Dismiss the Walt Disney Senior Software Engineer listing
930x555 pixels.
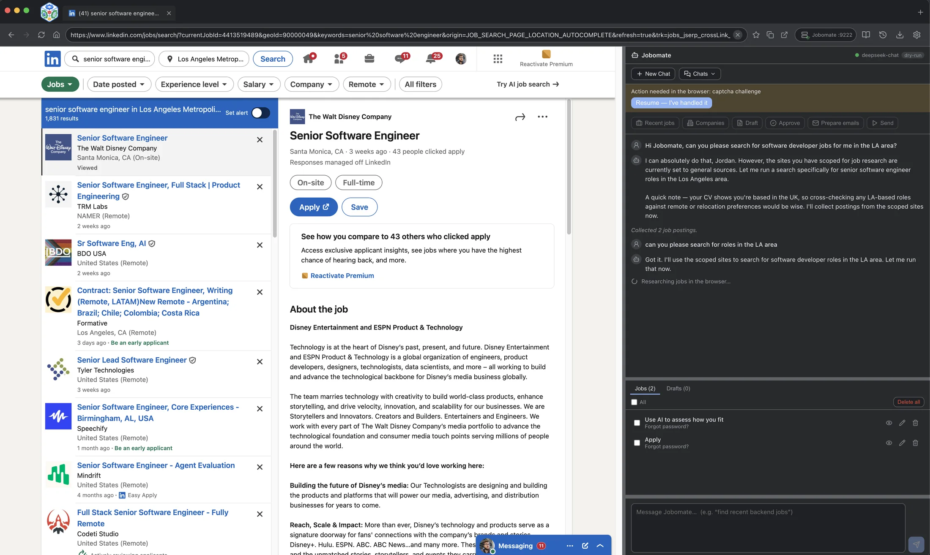click(260, 140)
